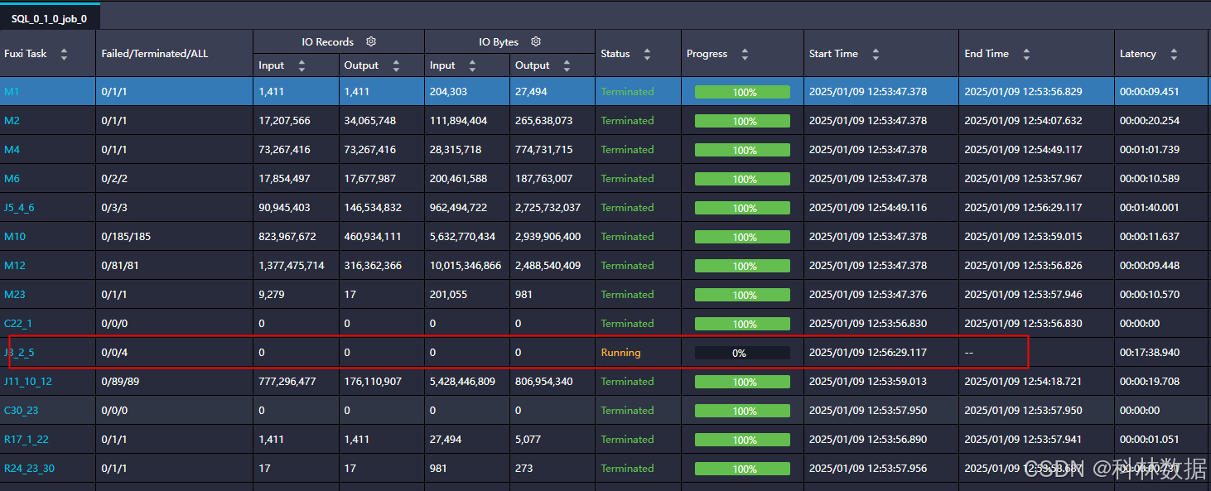Click the IO Records header label
This screenshot has width=1211, height=491.
pos(328,41)
